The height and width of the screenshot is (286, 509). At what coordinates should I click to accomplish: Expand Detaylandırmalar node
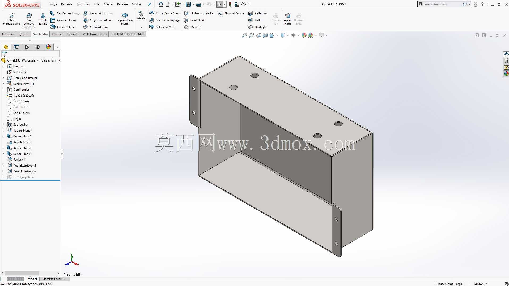tap(3, 78)
